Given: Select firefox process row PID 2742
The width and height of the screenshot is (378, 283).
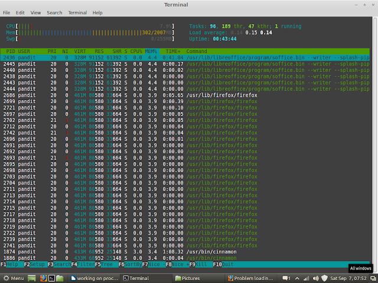Looking at the screenshot, I should [185, 133].
